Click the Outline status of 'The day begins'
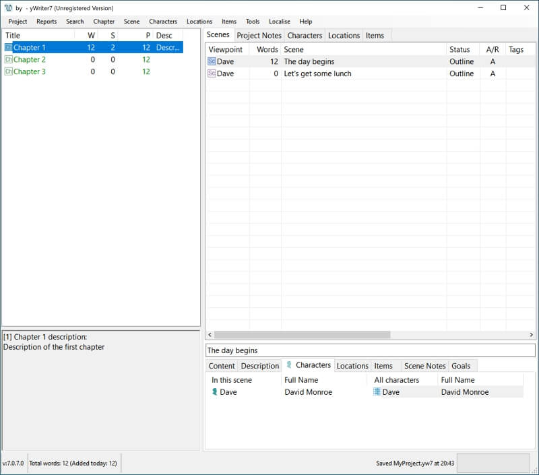The width and height of the screenshot is (539, 475). [x=462, y=61]
